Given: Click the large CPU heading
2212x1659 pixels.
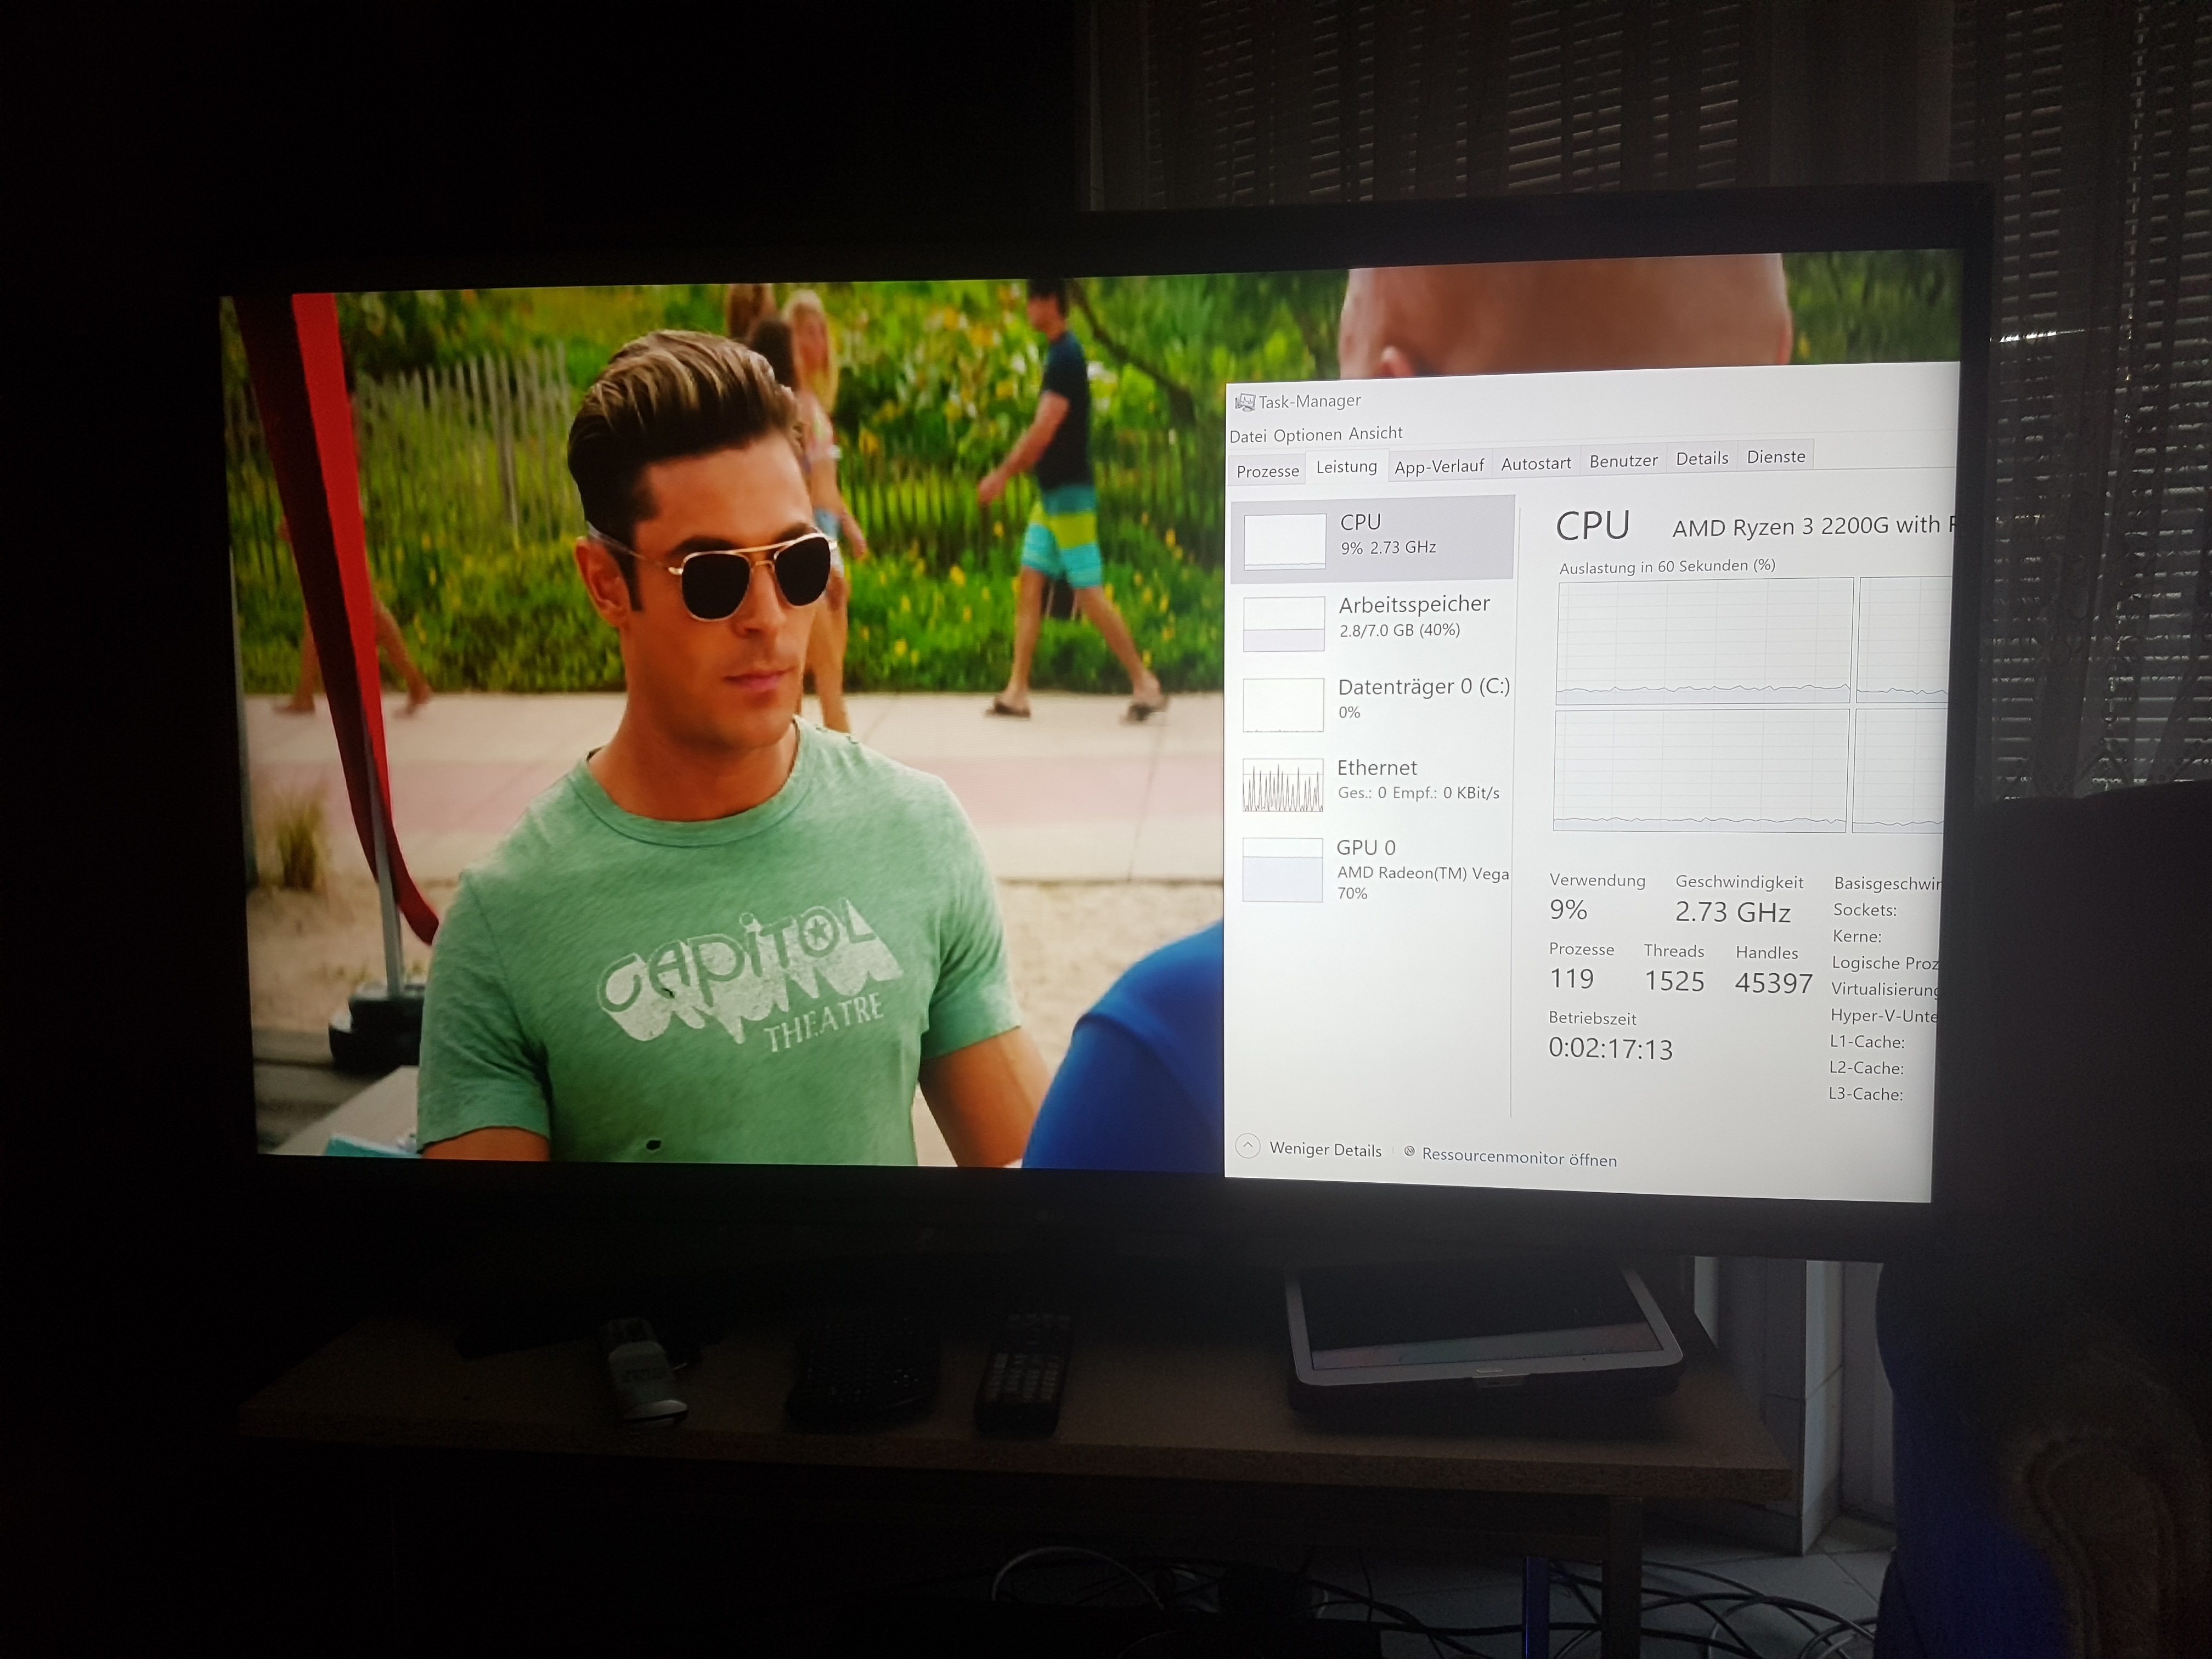Looking at the screenshot, I should (x=1593, y=526).
